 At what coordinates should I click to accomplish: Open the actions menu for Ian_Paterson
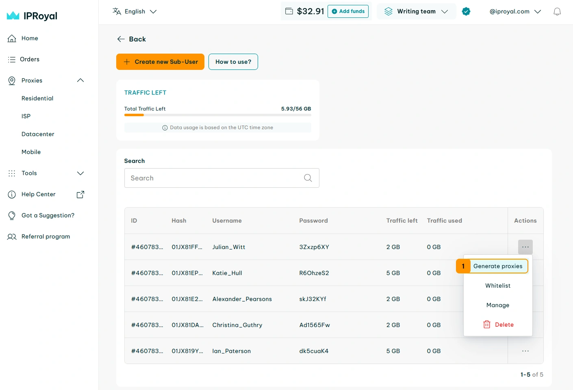tap(525, 351)
